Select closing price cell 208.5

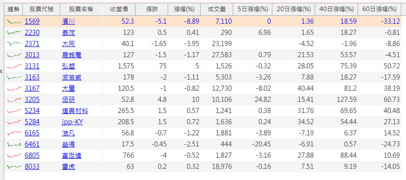[119, 122]
